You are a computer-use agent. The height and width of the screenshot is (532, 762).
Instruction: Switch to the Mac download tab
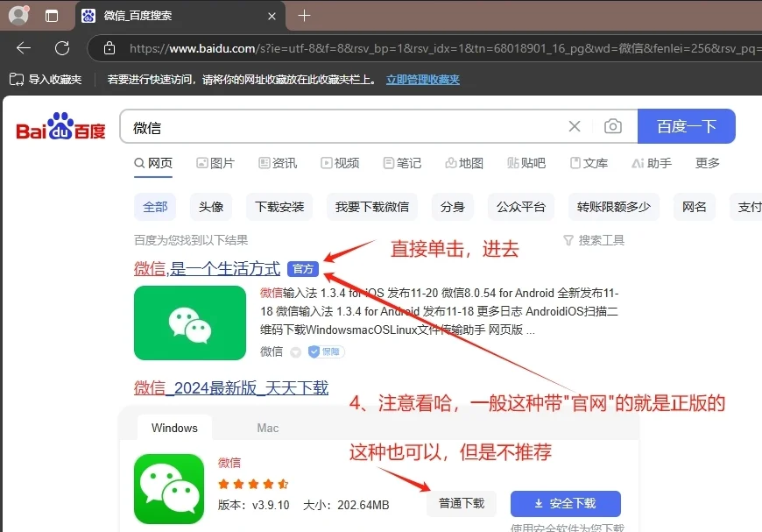pos(267,428)
